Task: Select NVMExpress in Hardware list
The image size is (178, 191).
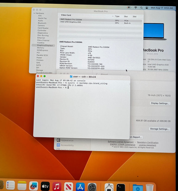Action: pyautogui.click(x=42, y=50)
